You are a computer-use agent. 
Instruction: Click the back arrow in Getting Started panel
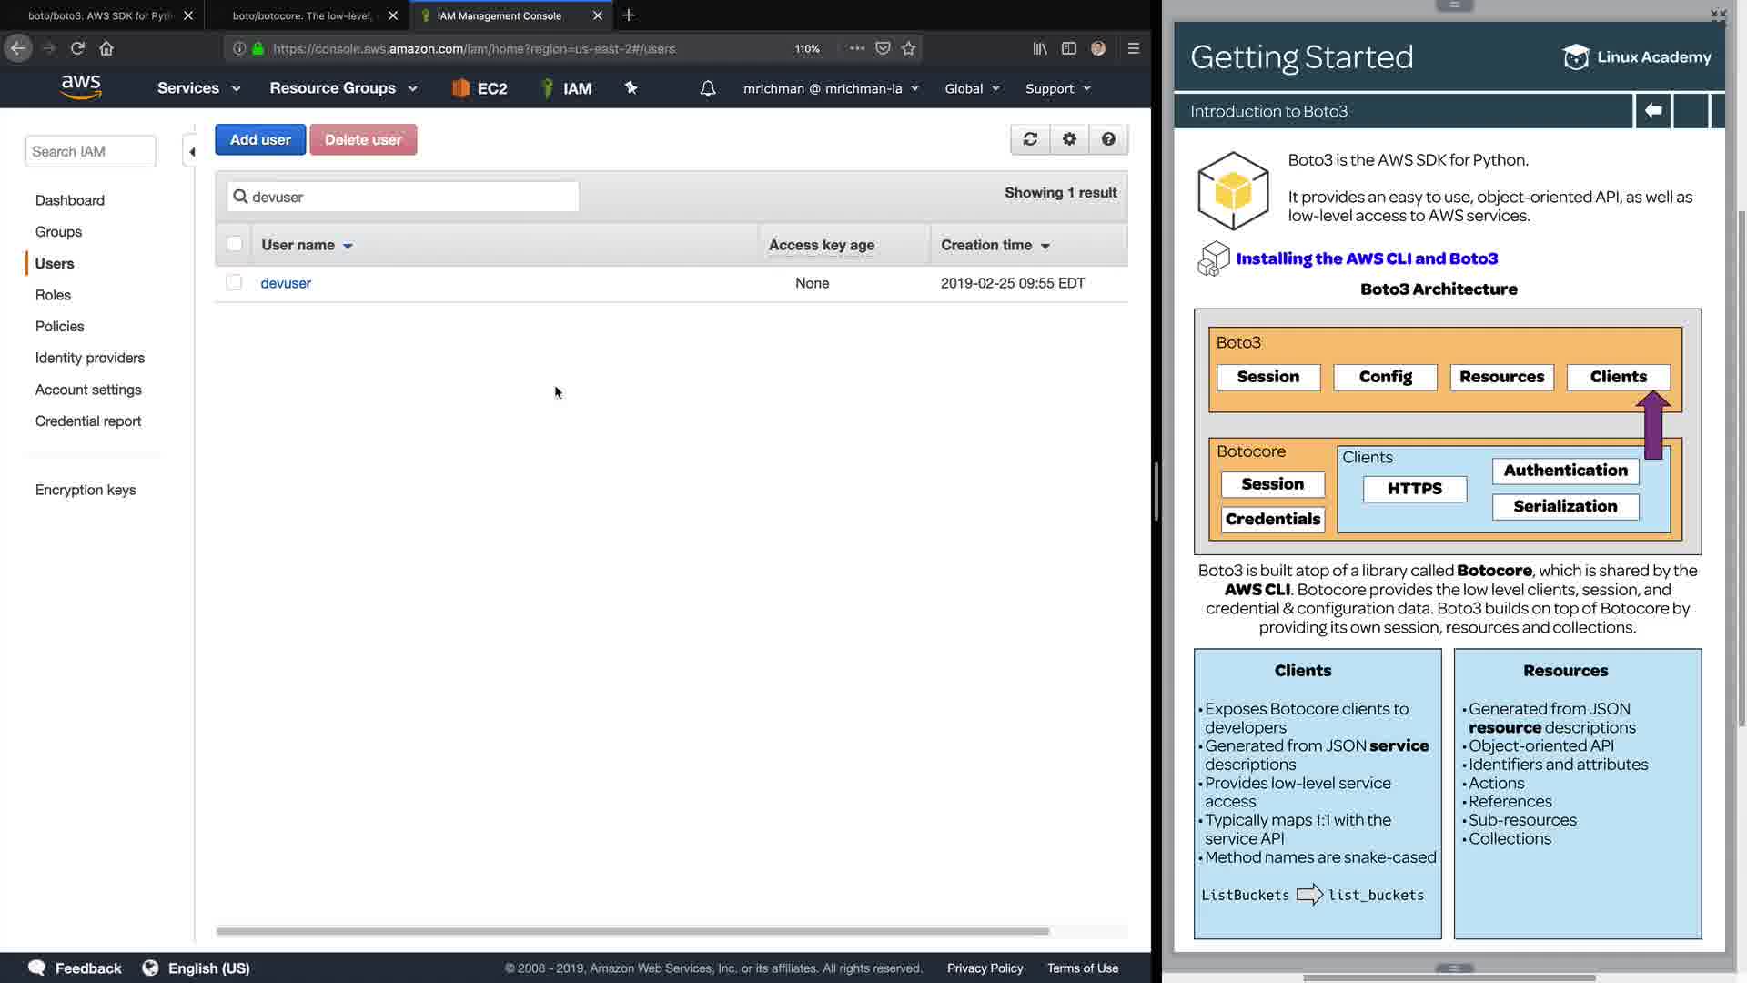click(x=1653, y=111)
